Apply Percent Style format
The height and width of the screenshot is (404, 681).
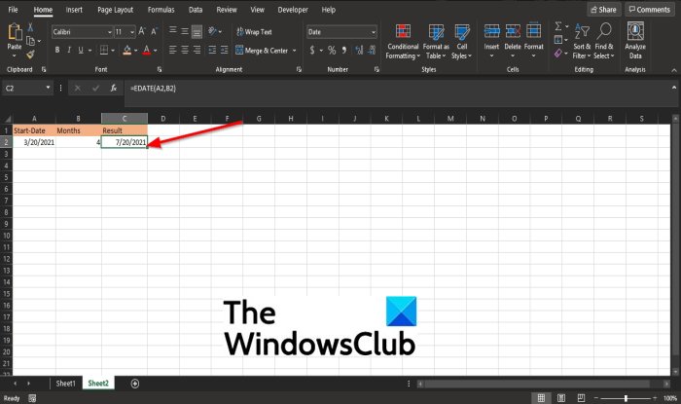click(332, 51)
